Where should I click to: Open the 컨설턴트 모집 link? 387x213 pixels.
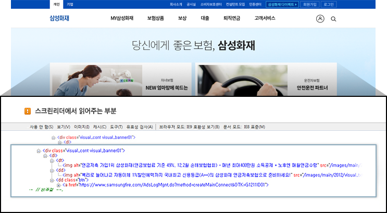(235, 5)
